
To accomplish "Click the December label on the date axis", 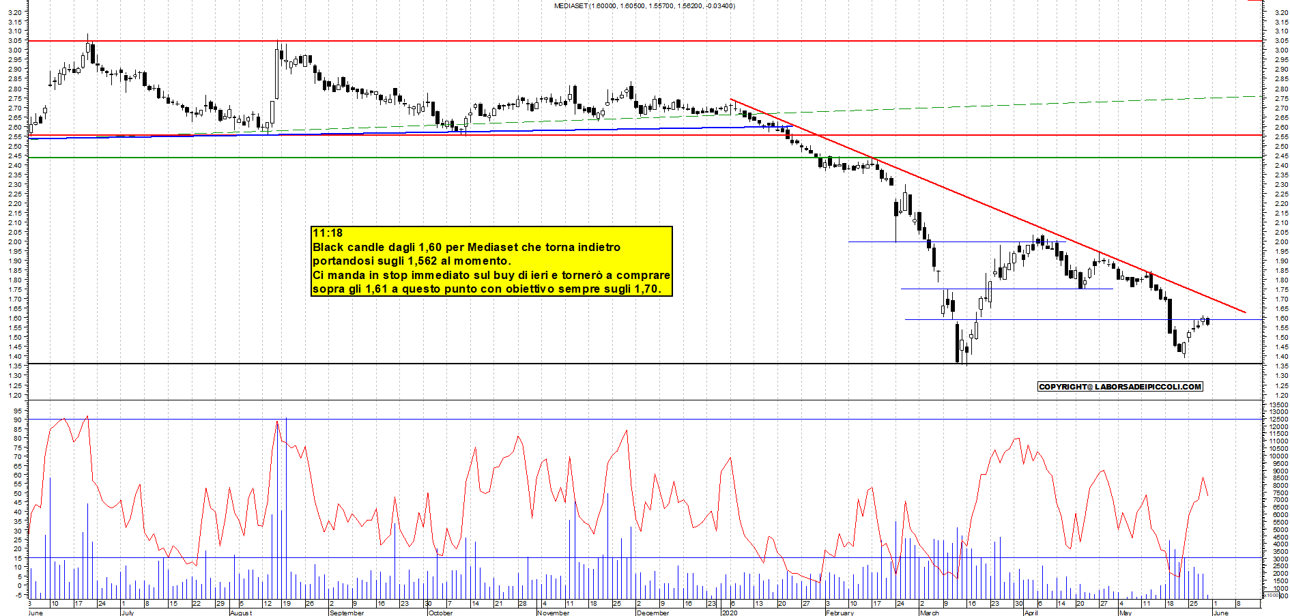I will point(653,613).
